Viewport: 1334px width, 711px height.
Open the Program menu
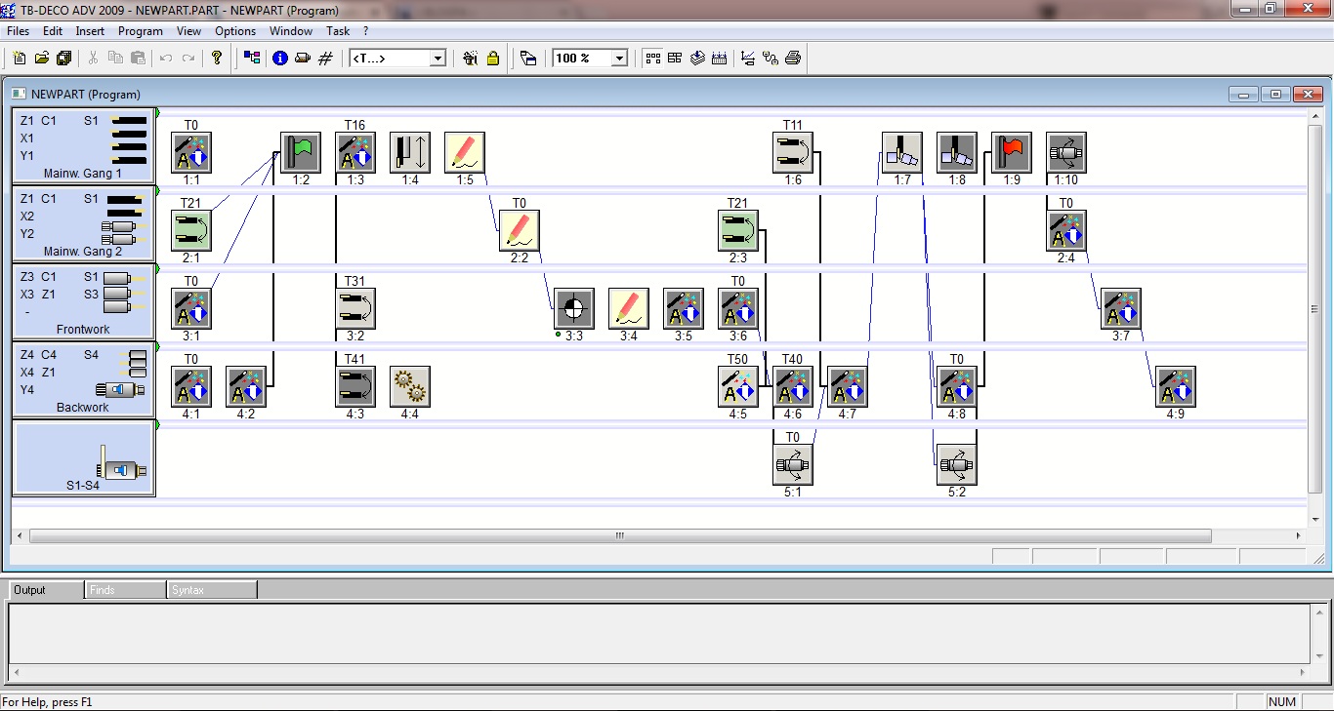tap(141, 31)
